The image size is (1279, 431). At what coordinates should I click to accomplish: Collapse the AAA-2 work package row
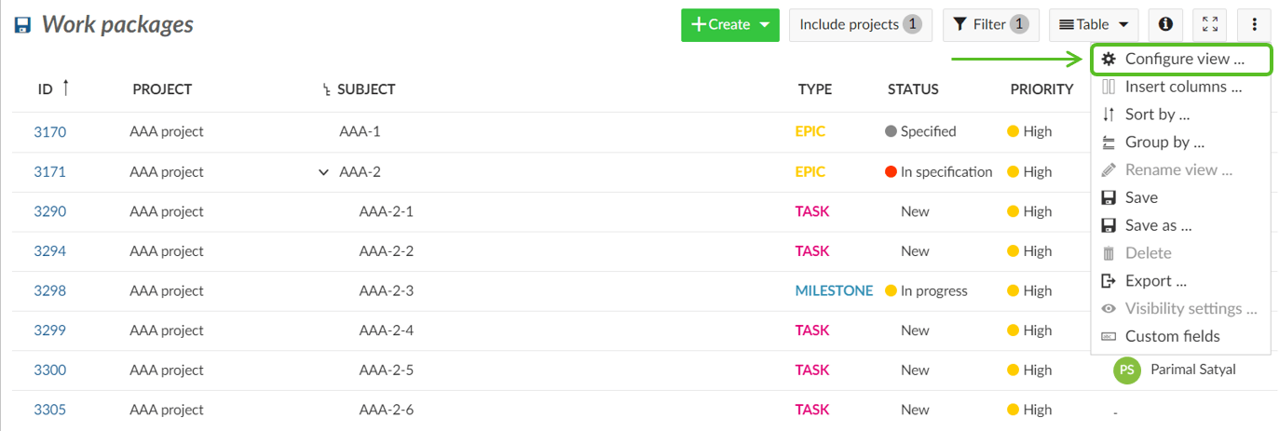pyautogui.click(x=323, y=172)
